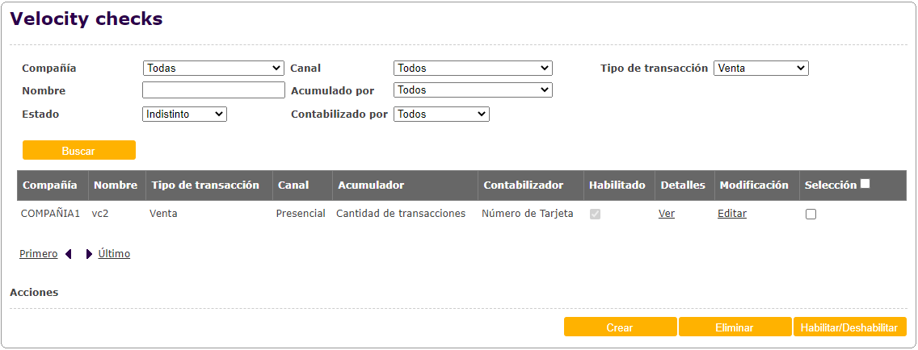Check the selection box for vc2 row
The height and width of the screenshot is (350, 918).
point(811,214)
